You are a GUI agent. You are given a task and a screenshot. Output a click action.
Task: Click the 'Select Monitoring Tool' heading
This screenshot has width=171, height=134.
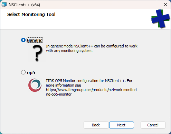31,15
